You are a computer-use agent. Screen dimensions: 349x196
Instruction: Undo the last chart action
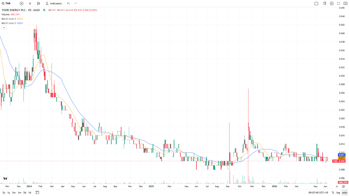68,3
